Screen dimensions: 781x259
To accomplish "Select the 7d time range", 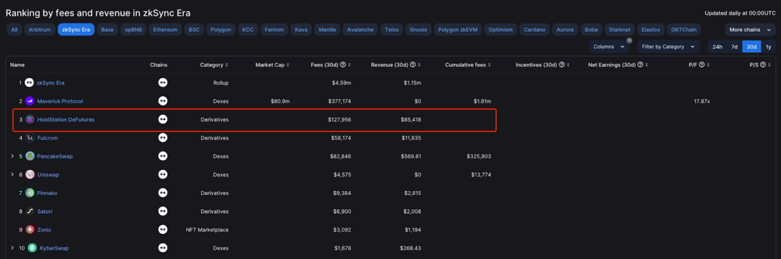I will (x=734, y=47).
